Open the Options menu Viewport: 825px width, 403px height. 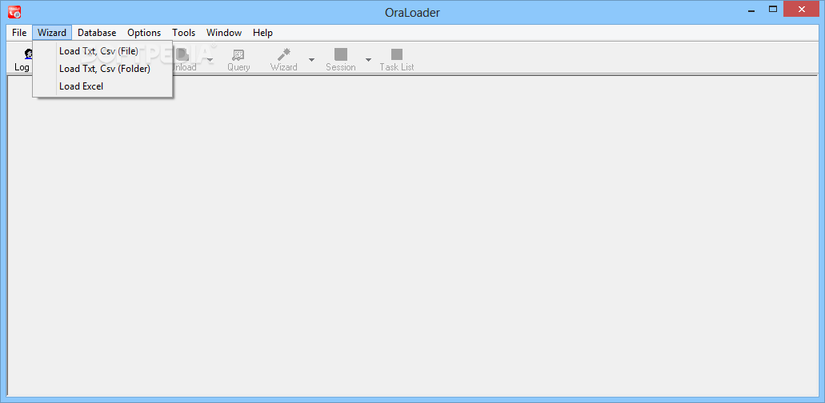coord(144,33)
